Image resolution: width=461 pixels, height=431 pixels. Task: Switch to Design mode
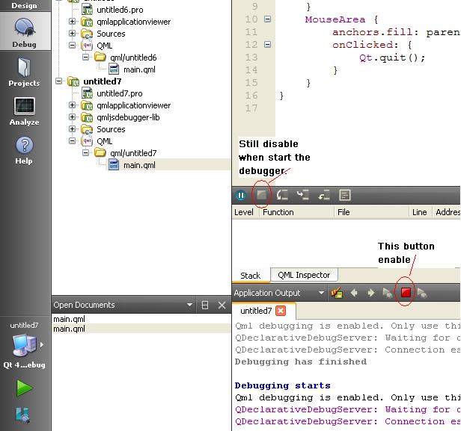tap(25, 5)
